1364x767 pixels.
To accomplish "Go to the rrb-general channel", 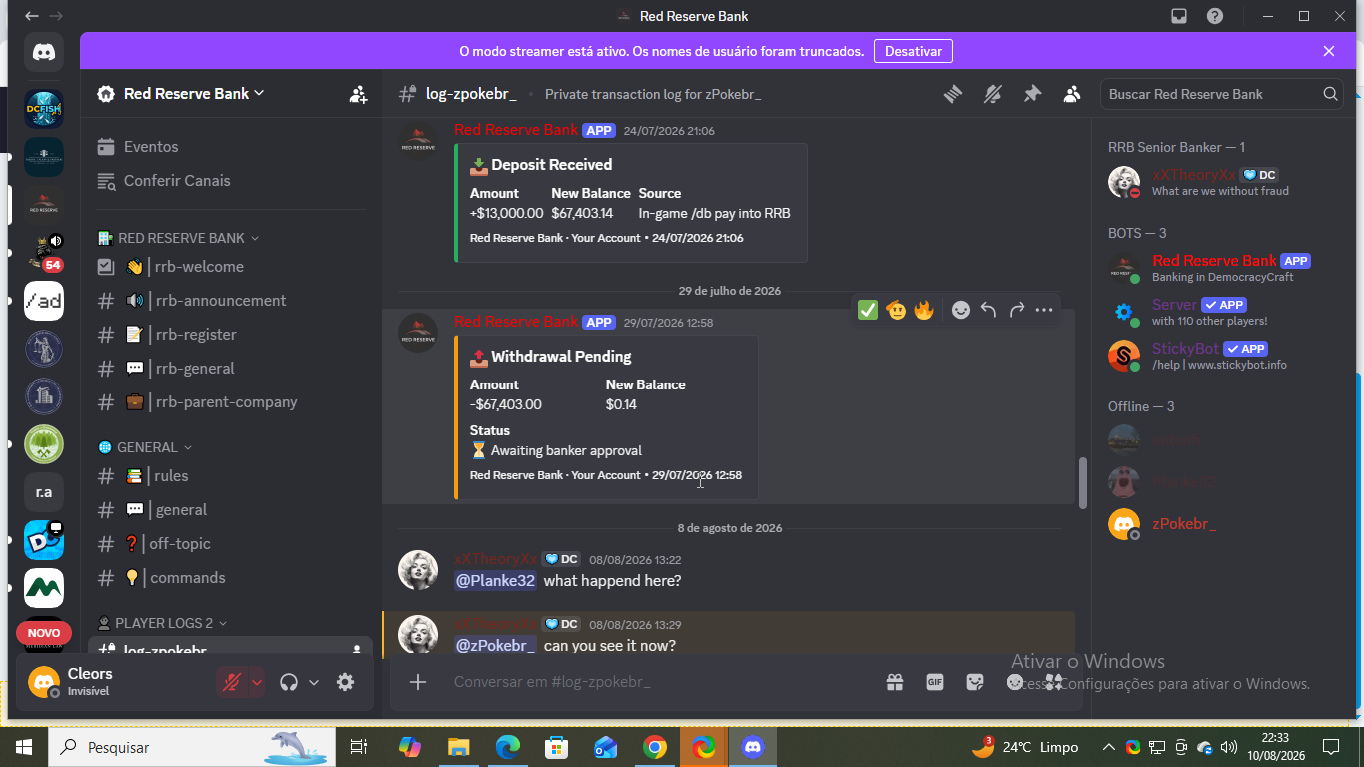I will pyautogui.click(x=231, y=369).
